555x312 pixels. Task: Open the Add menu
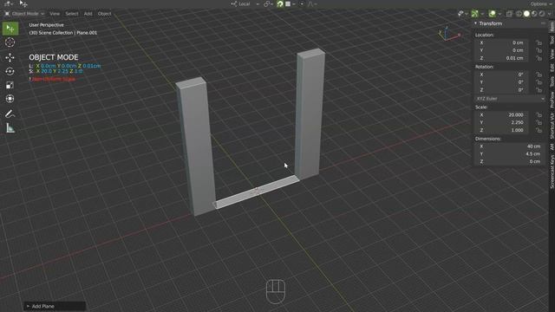88,14
